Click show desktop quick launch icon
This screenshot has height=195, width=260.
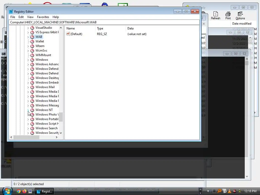click(x=30, y=191)
